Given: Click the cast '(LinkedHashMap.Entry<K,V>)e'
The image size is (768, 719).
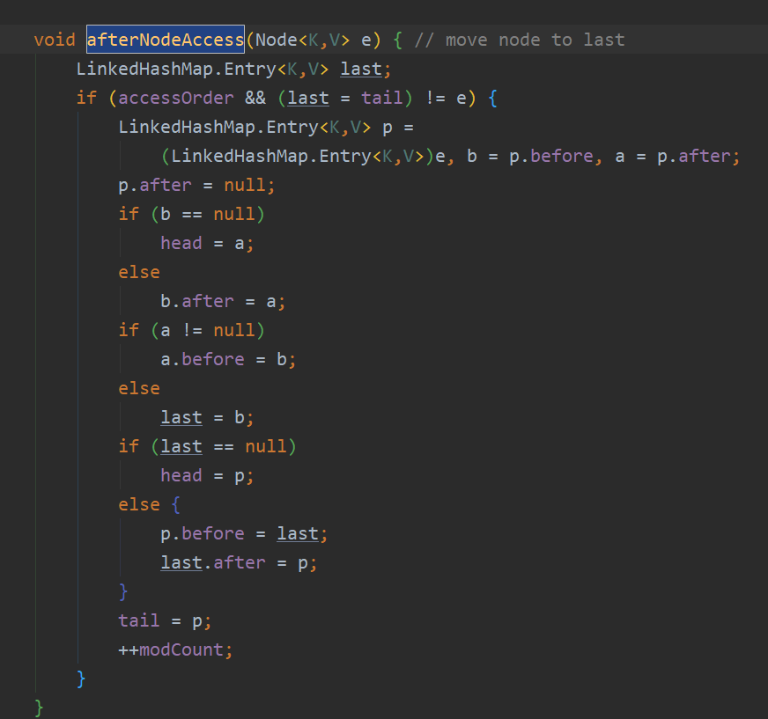Looking at the screenshot, I should click(303, 156).
